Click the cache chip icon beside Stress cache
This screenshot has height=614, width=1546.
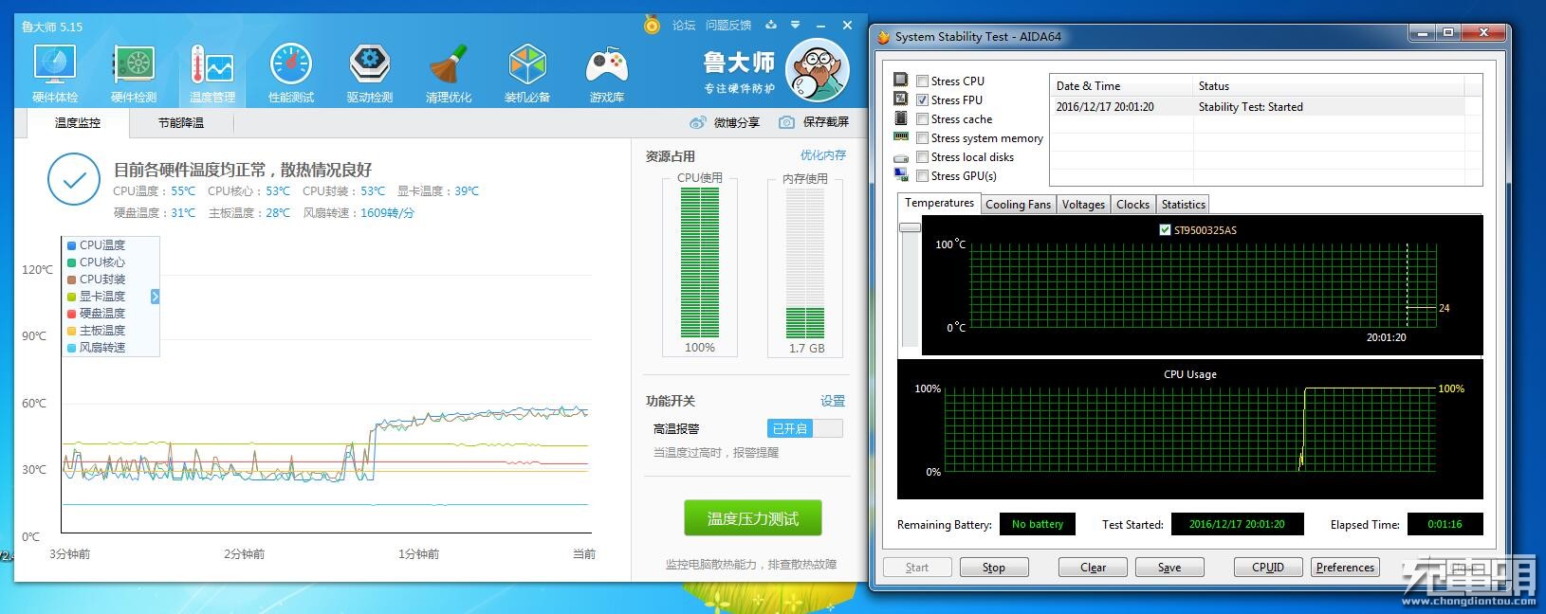(x=901, y=118)
